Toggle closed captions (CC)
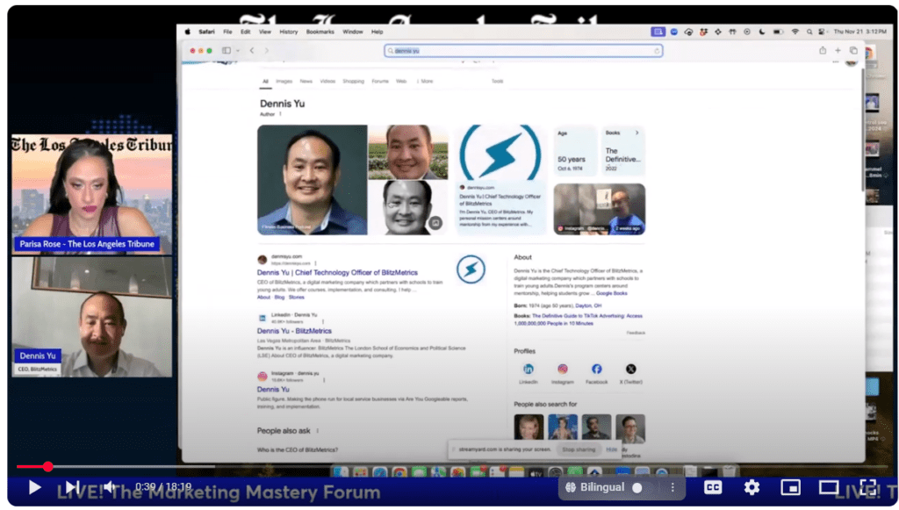Image resolution: width=899 pixels, height=510 pixels. coord(713,487)
